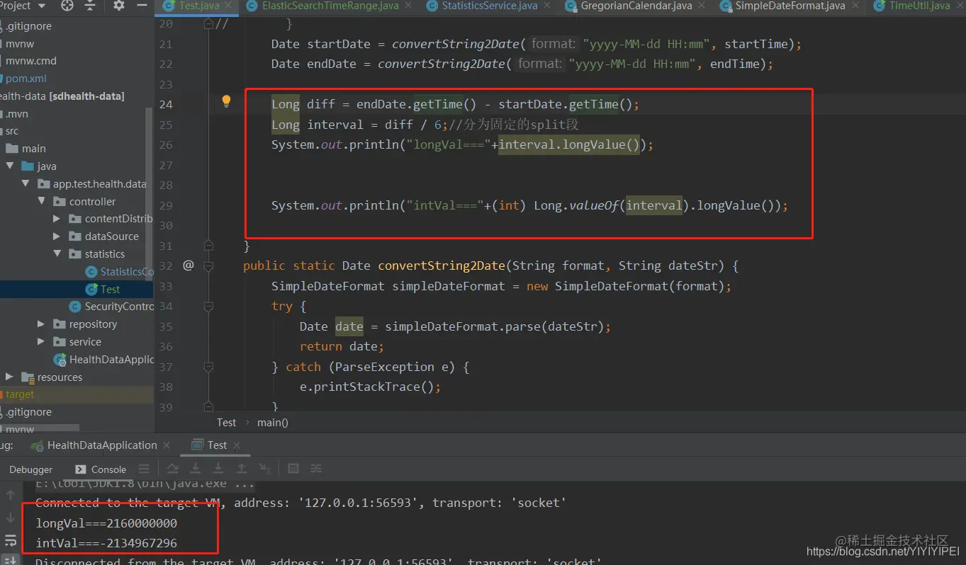The image size is (966, 565).
Task: Click console output line intVal===-2134967296
Action: tap(106, 543)
